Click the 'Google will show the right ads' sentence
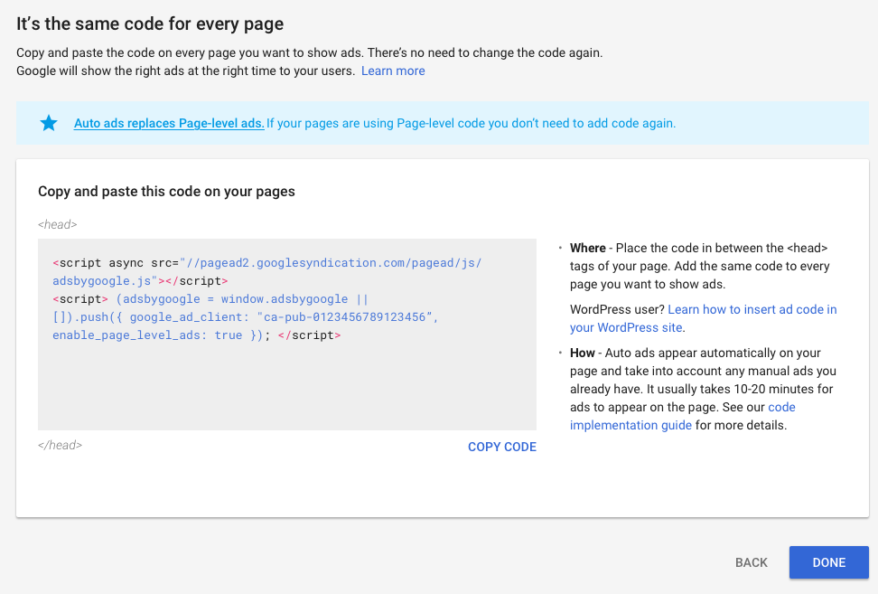Image resolution: width=878 pixels, height=594 pixels. pos(185,71)
